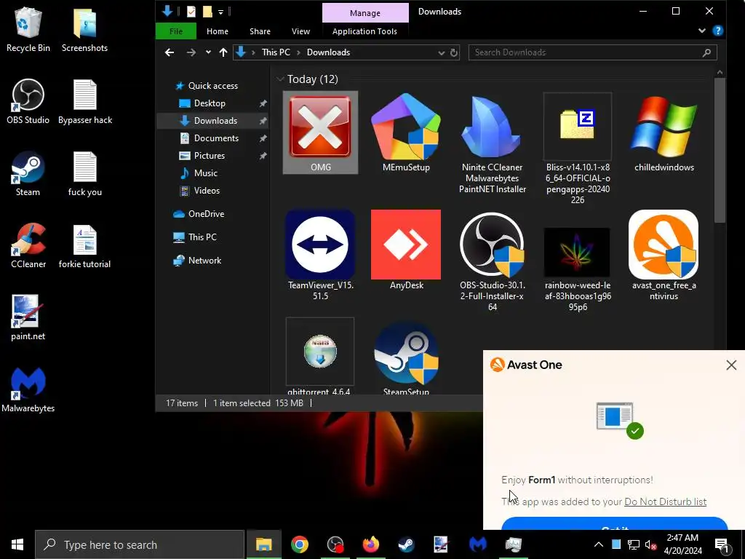The width and height of the screenshot is (745, 559).
Task: Open the Share ribbon tab
Action: pyautogui.click(x=260, y=31)
